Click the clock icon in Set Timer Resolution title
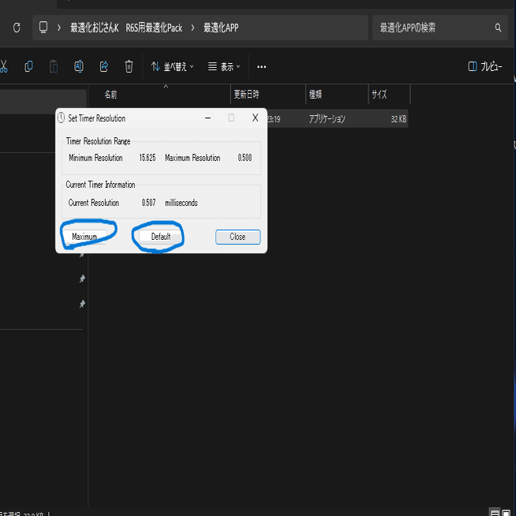The width and height of the screenshot is (516, 516). coord(62,118)
